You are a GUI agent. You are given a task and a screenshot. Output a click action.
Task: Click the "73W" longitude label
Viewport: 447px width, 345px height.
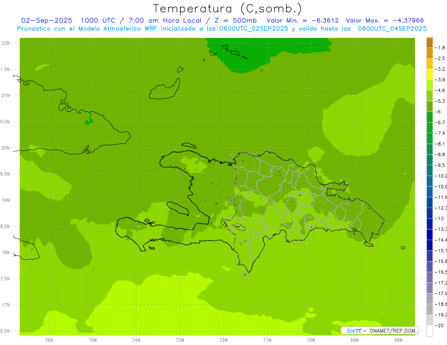(180, 340)
